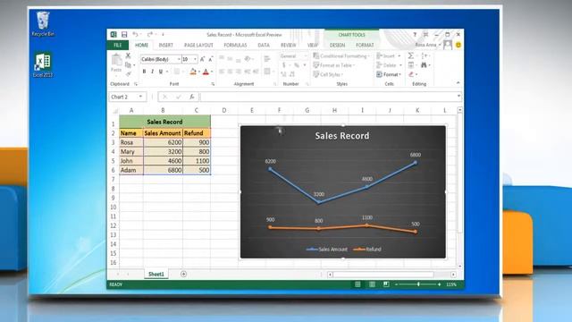
Task: Expand the formula bar with its arrow
Action: [458, 97]
